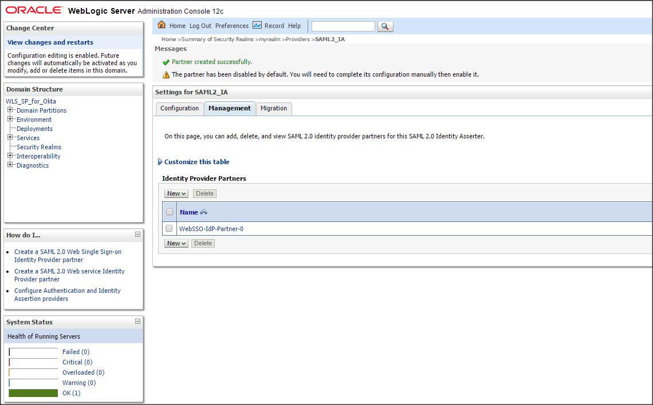The width and height of the screenshot is (653, 405).
Task: Open the WebSSO-IdP-Partner-0 partner link
Action: [211, 229]
